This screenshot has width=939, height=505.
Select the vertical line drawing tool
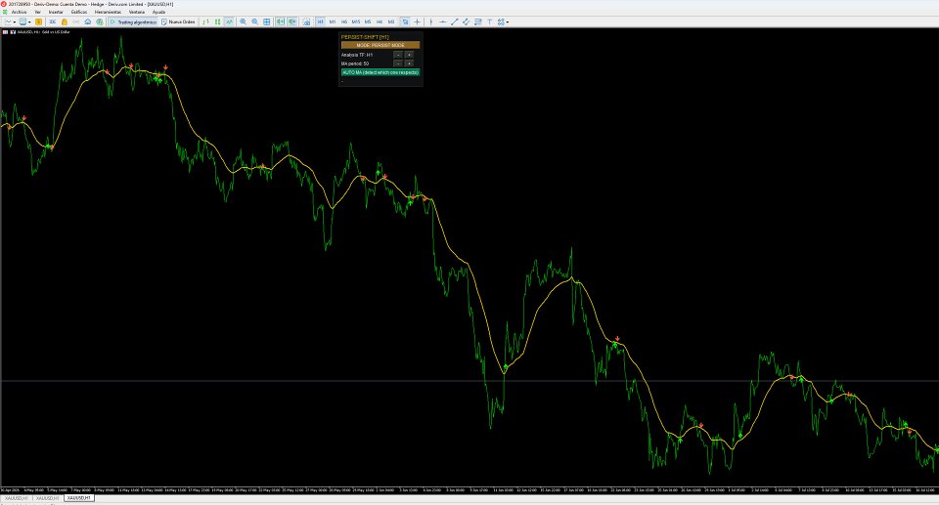coord(431,21)
